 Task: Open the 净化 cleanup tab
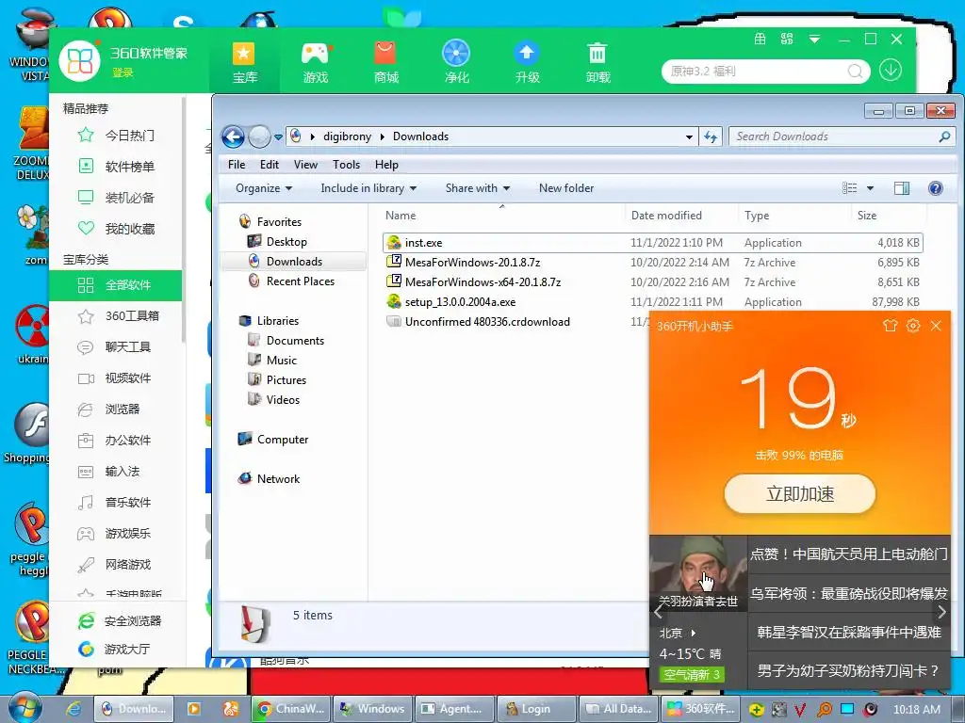pyautogui.click(x=456, y=63)
